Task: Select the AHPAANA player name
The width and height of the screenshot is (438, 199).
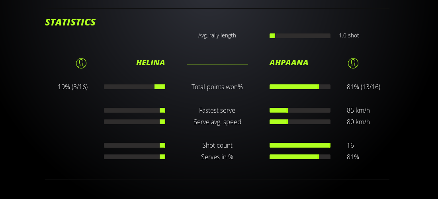Action: point(289,63)
